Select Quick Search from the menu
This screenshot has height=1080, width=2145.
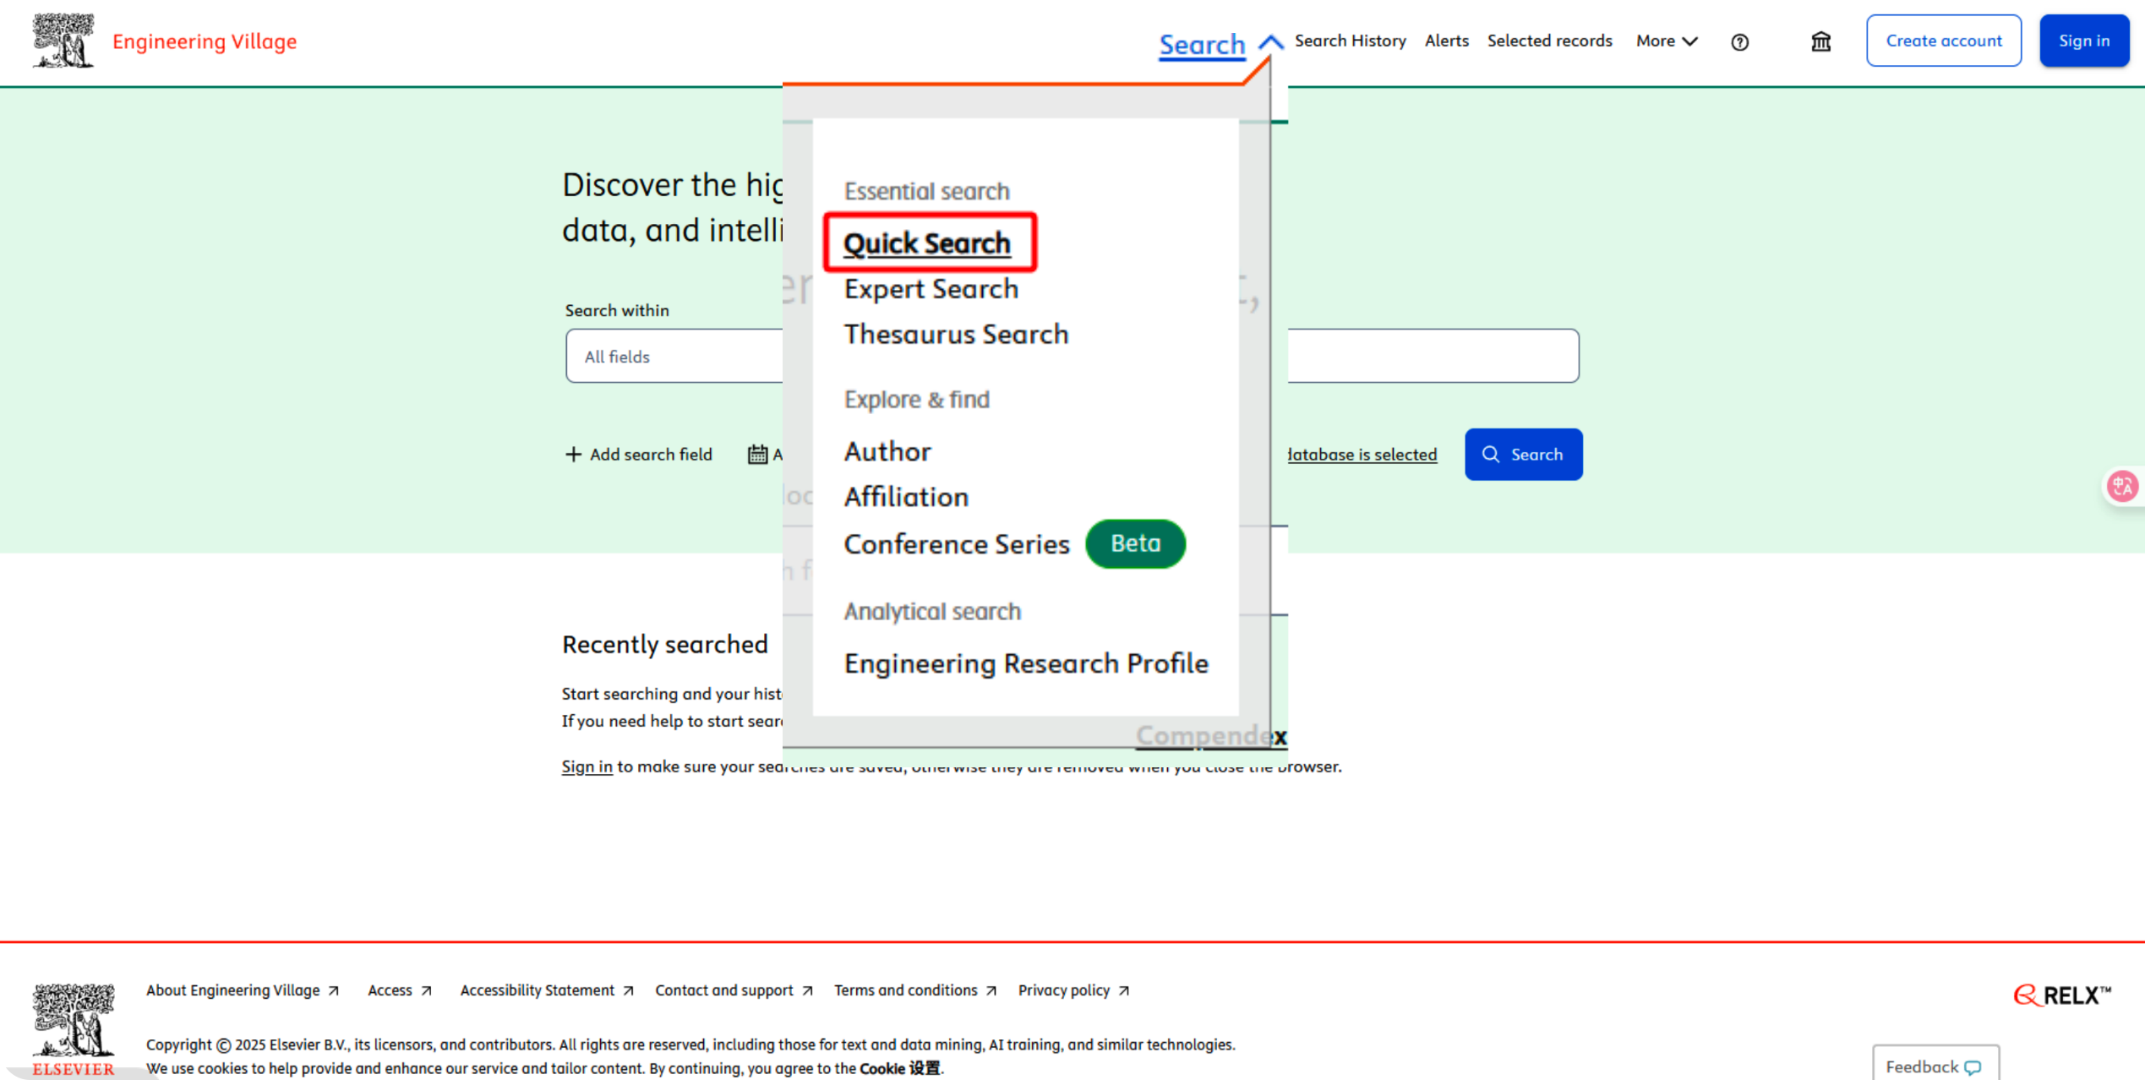click(927, 243)
